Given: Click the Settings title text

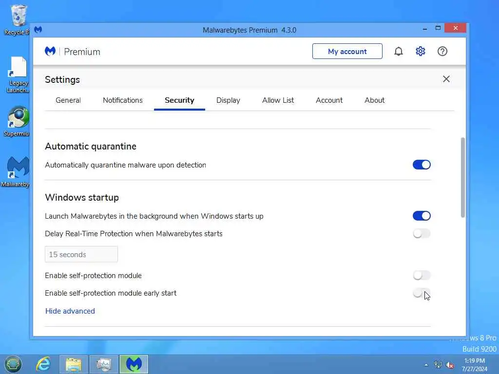Looking at the screenshot, I should 62,79.
